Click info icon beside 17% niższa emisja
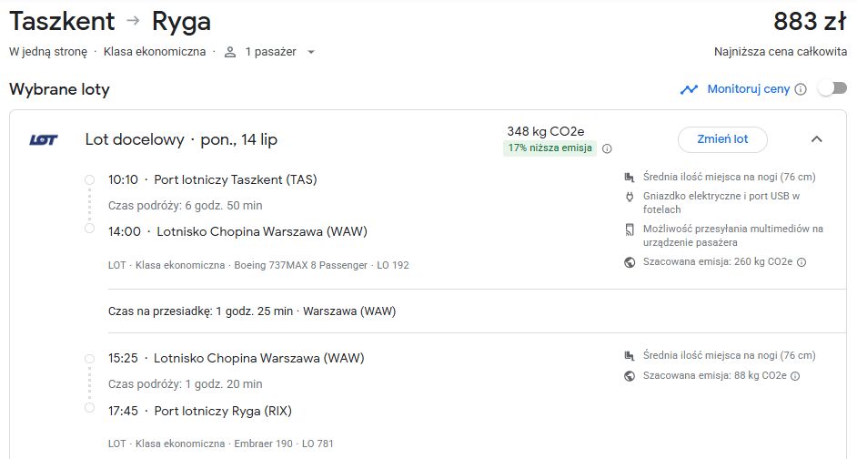The image size is (857, 459). (x=607, y=148)
